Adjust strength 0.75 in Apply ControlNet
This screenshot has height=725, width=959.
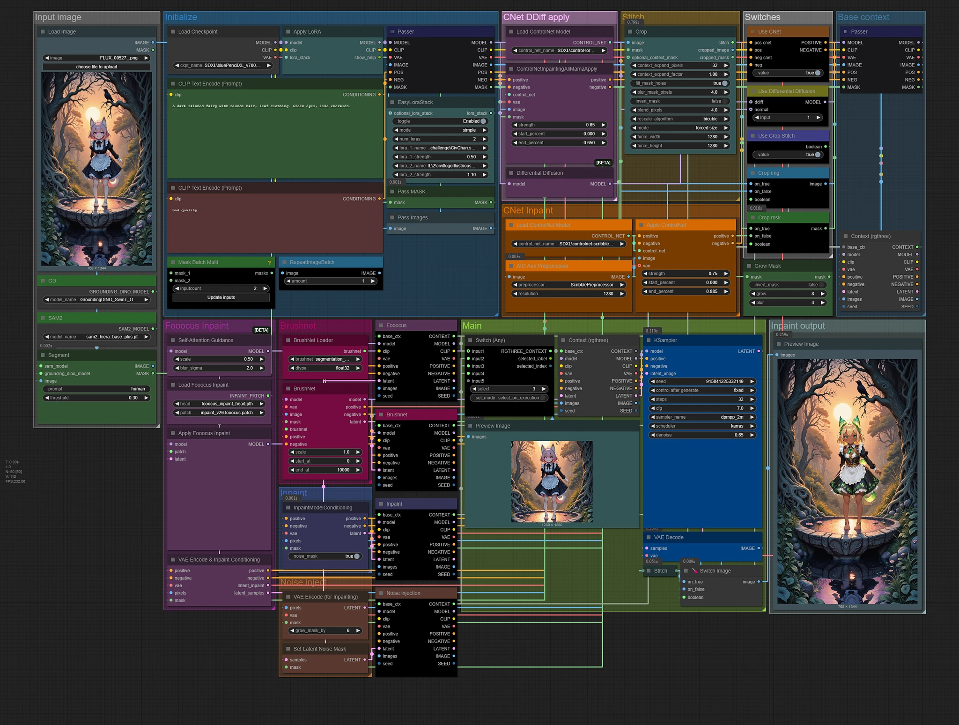click(686, 274)
